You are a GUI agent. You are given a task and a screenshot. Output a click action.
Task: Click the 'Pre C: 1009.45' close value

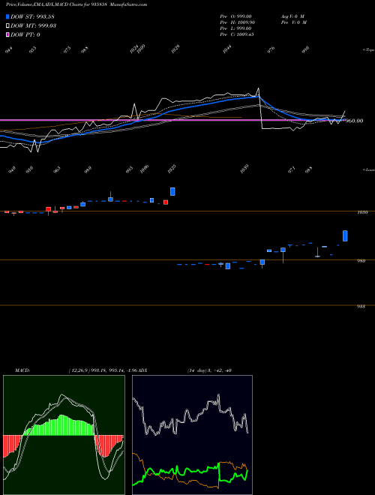pyautogui.click(x=237, y=34)
